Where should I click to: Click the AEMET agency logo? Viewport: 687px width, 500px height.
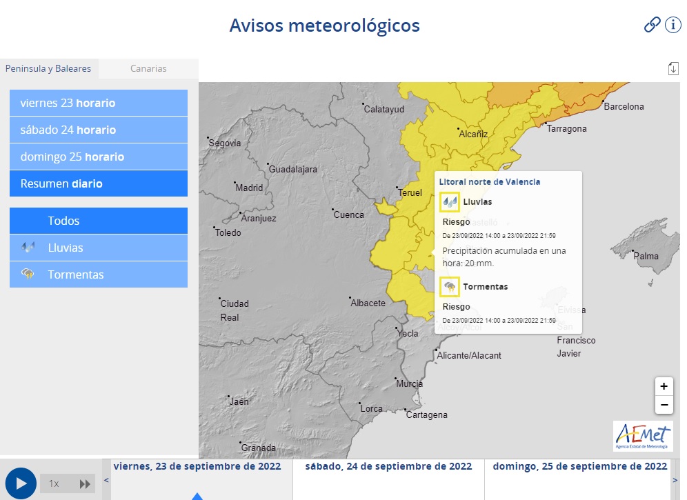click(643, 436)
